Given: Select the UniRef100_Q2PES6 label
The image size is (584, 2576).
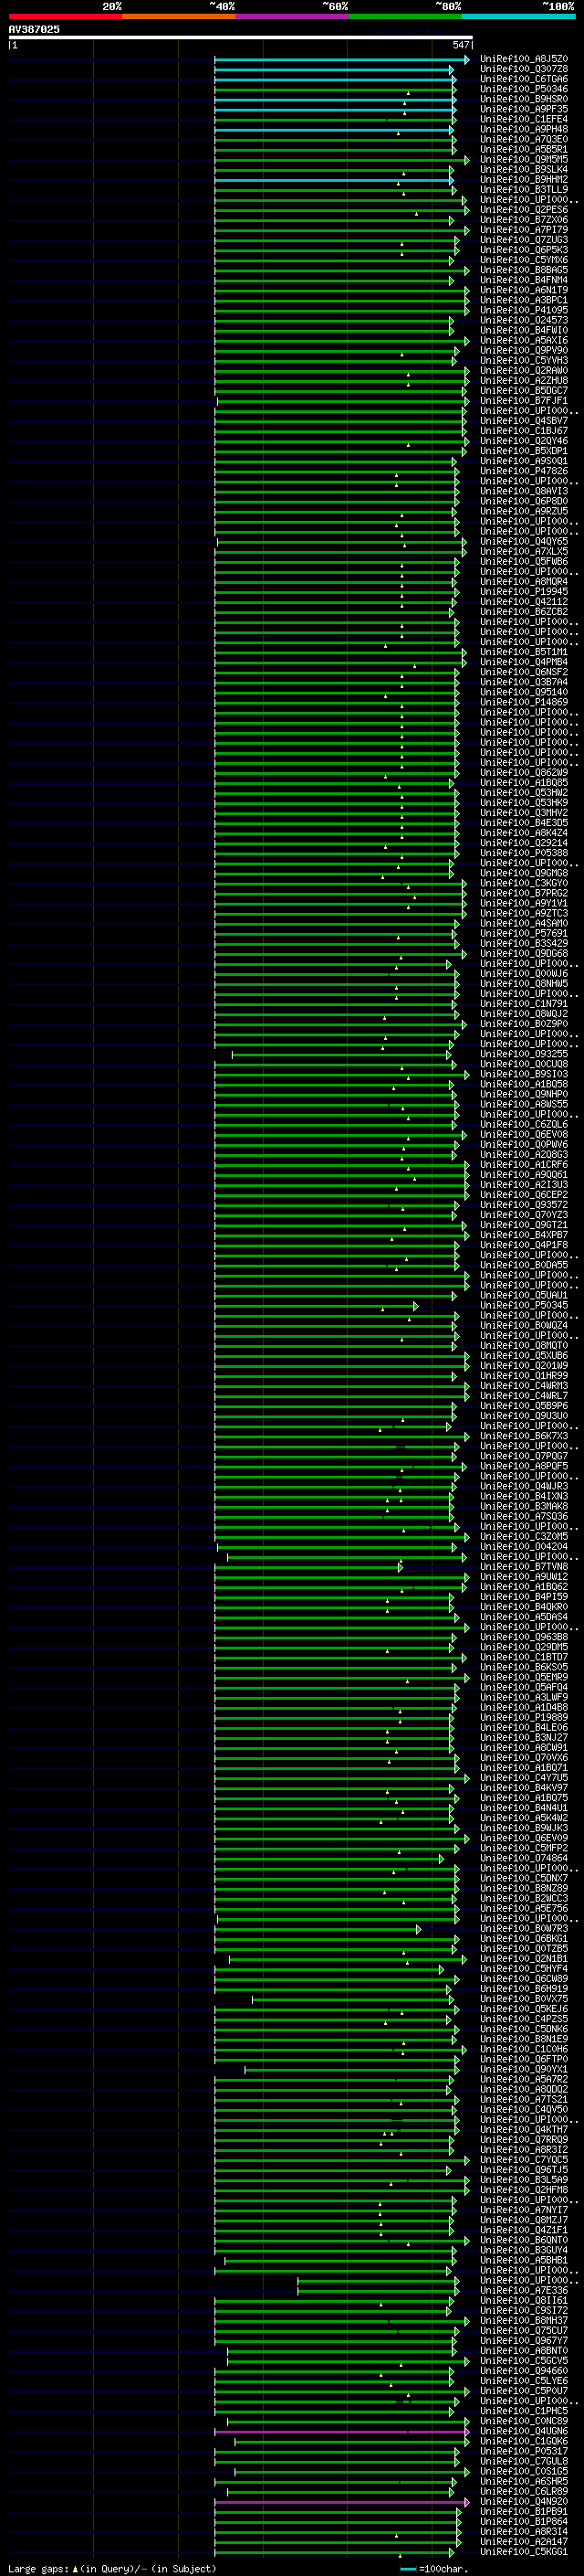Looking at the screenshot, I should click(524, 210).
